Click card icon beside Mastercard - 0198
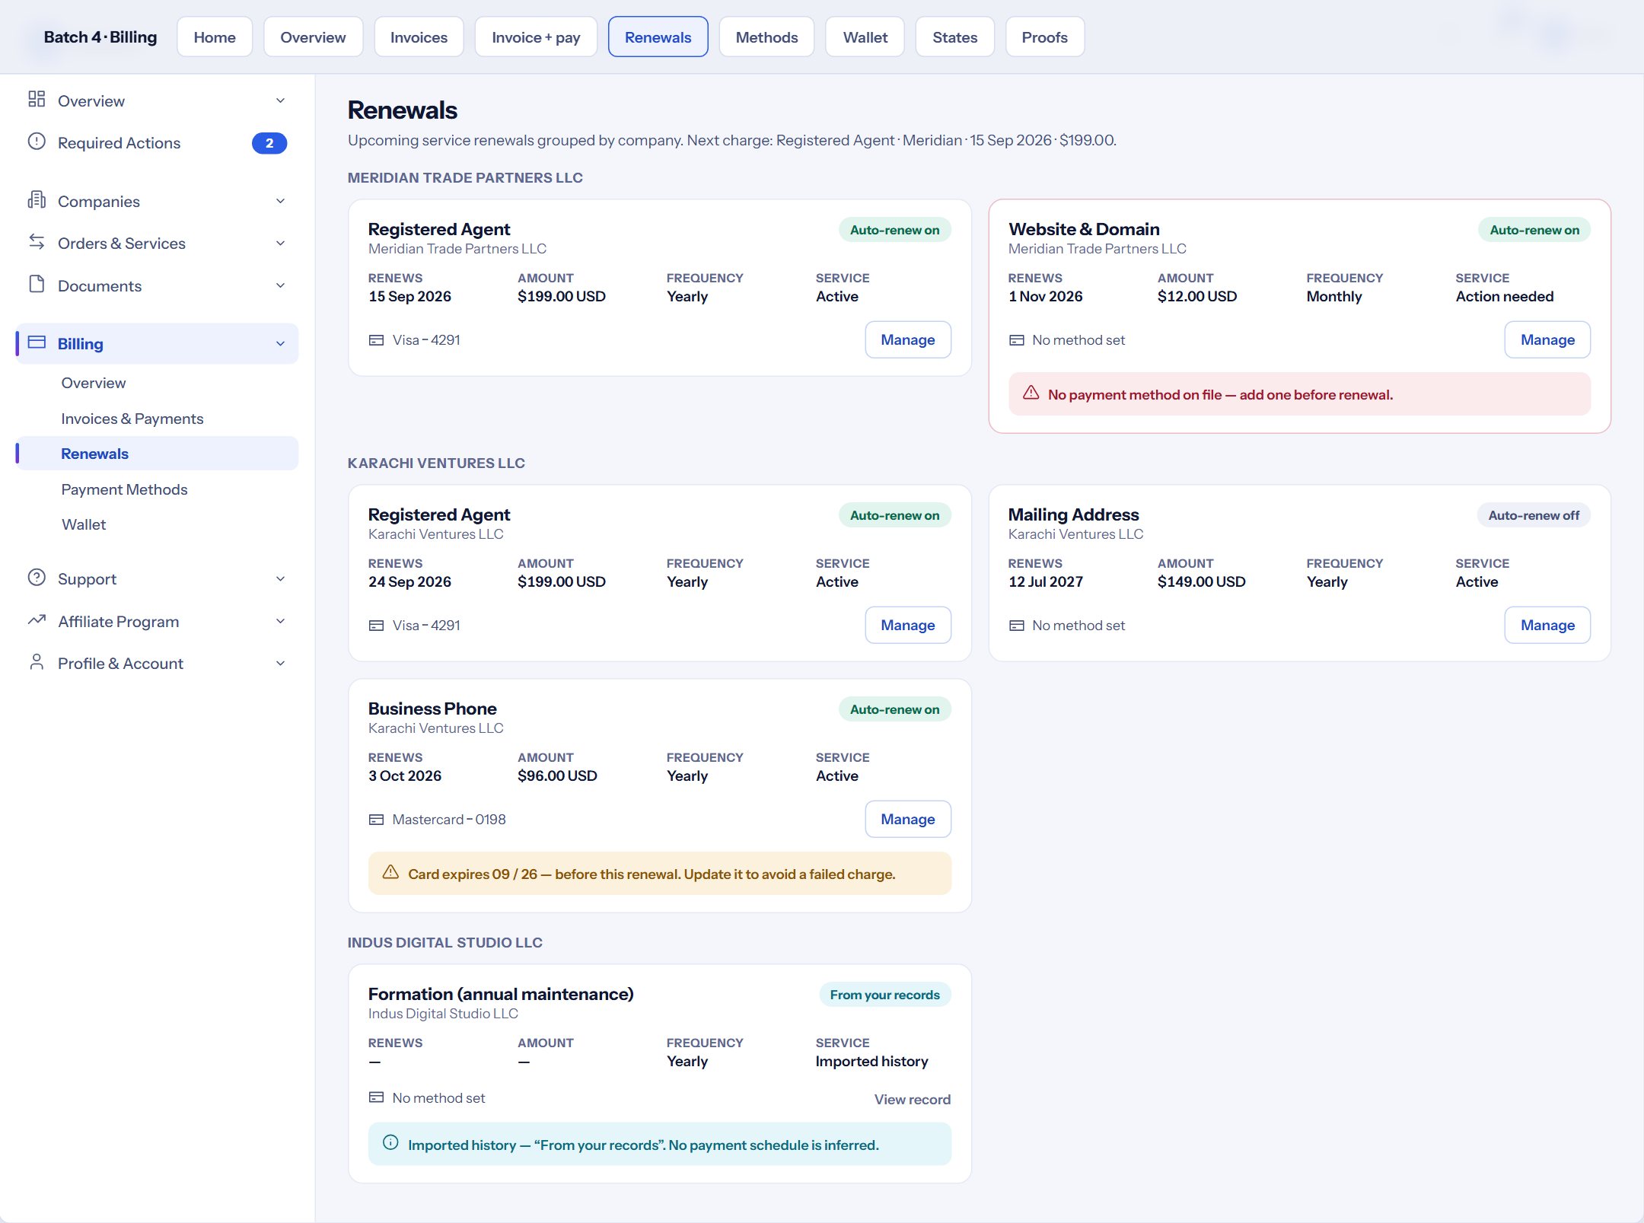This screenshot has height=1223, width=1644. [376, 820]
